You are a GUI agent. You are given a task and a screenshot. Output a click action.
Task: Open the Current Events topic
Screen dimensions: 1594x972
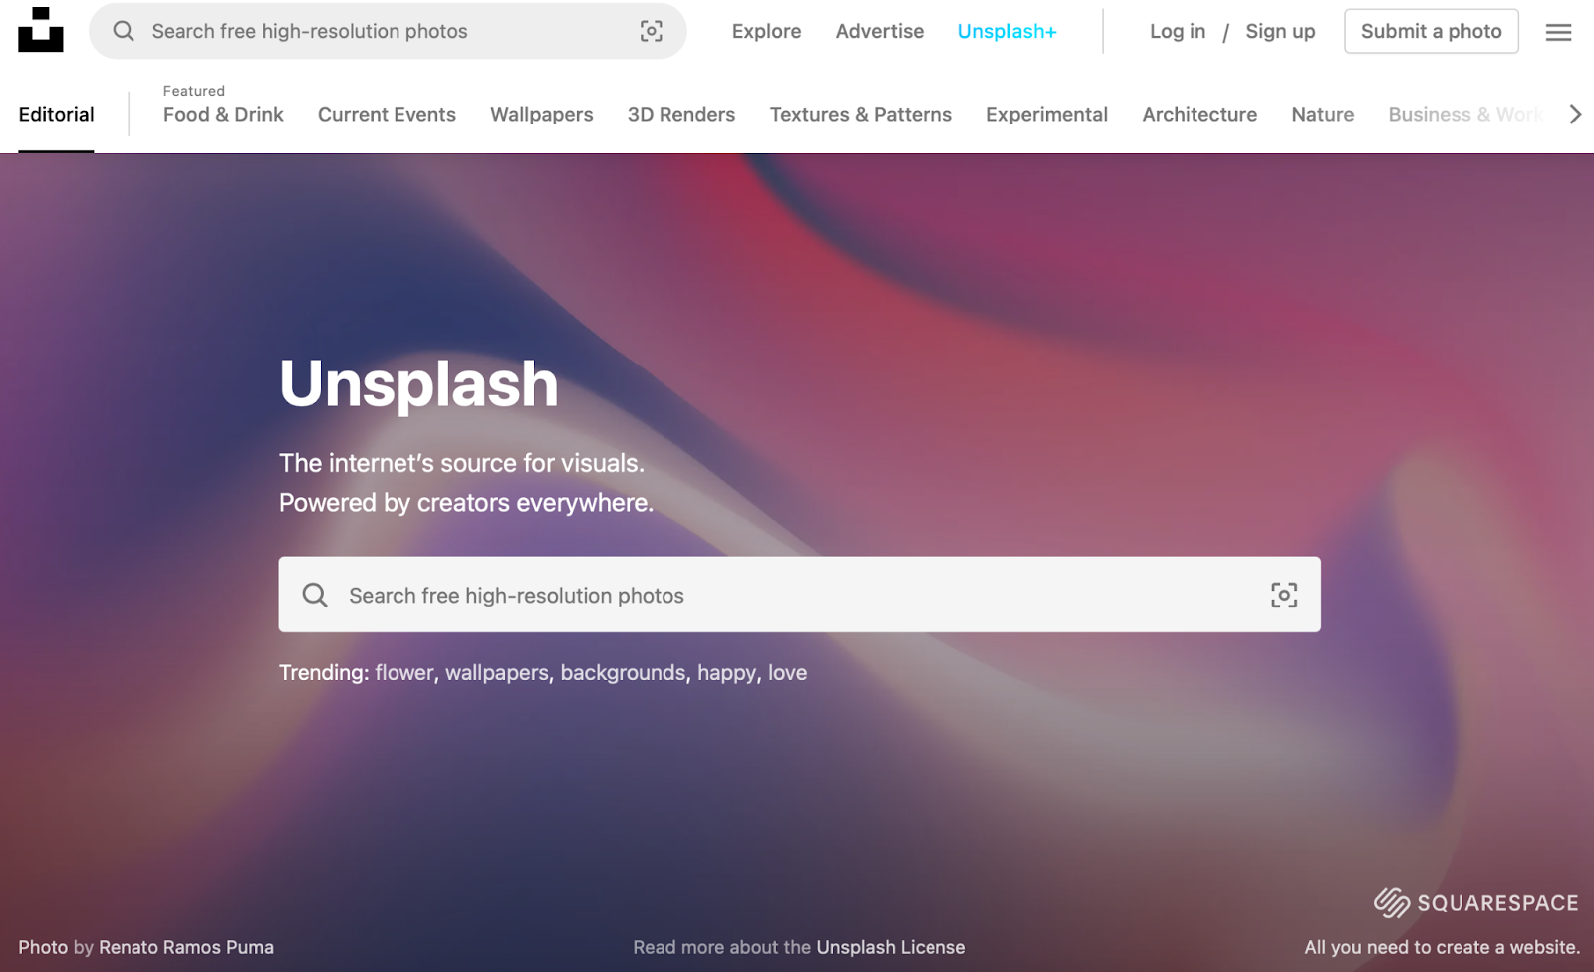(387, 115)
